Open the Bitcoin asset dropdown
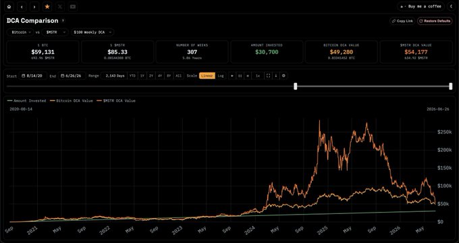Image resolution: width=459 pixels, height=243 pixels. point(21,32)
